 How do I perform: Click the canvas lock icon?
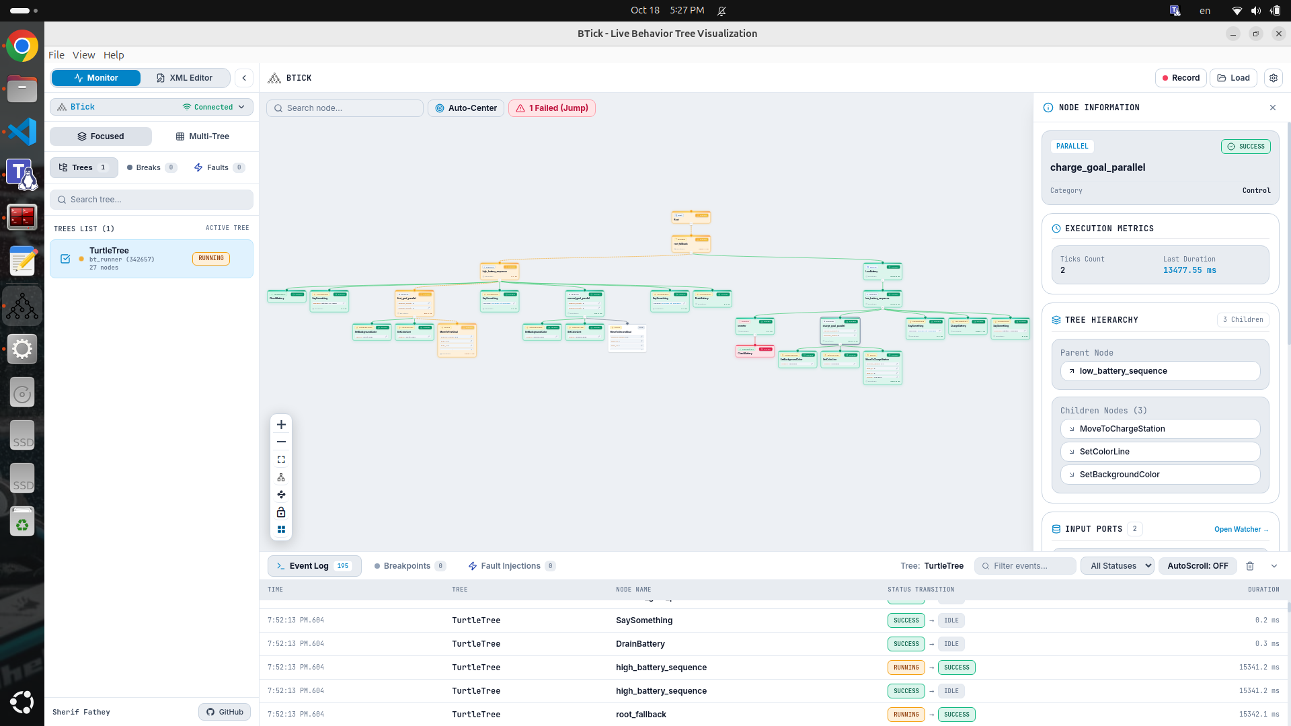click(x=281, y=512)
